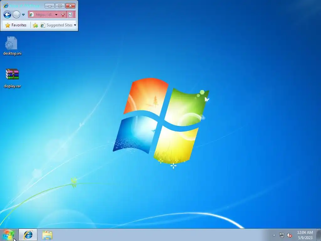Minimize the Internet Explorer window
The height and width of the screenshot is (241, 321).
click(x=50, y=6)
